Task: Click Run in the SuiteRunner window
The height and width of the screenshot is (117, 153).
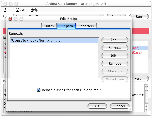Action: [139, 16]
